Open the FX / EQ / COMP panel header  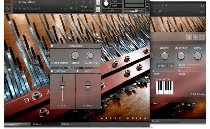point(75,46)
